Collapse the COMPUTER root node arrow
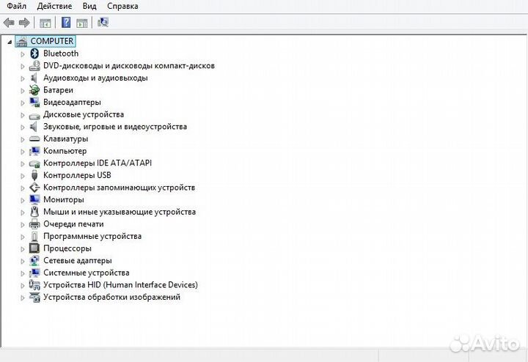 pos(10,42)
